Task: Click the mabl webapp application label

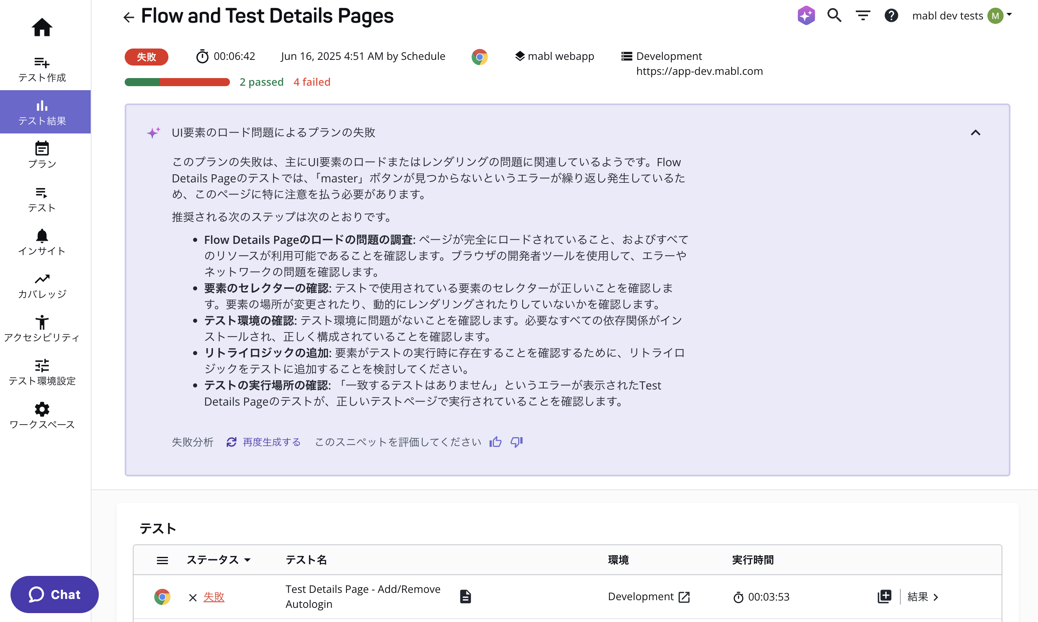Action: click(x=554, y=56)
